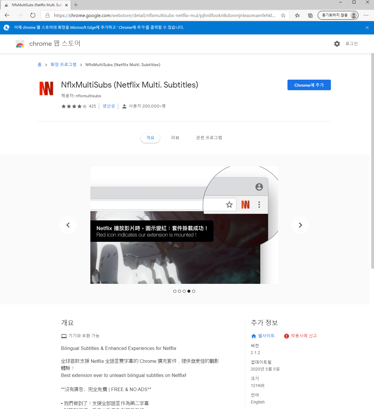The height and width of the screenshot is (409, 374).
Task: Click the NflxMultiSubs extension logo
Action: 46,88
